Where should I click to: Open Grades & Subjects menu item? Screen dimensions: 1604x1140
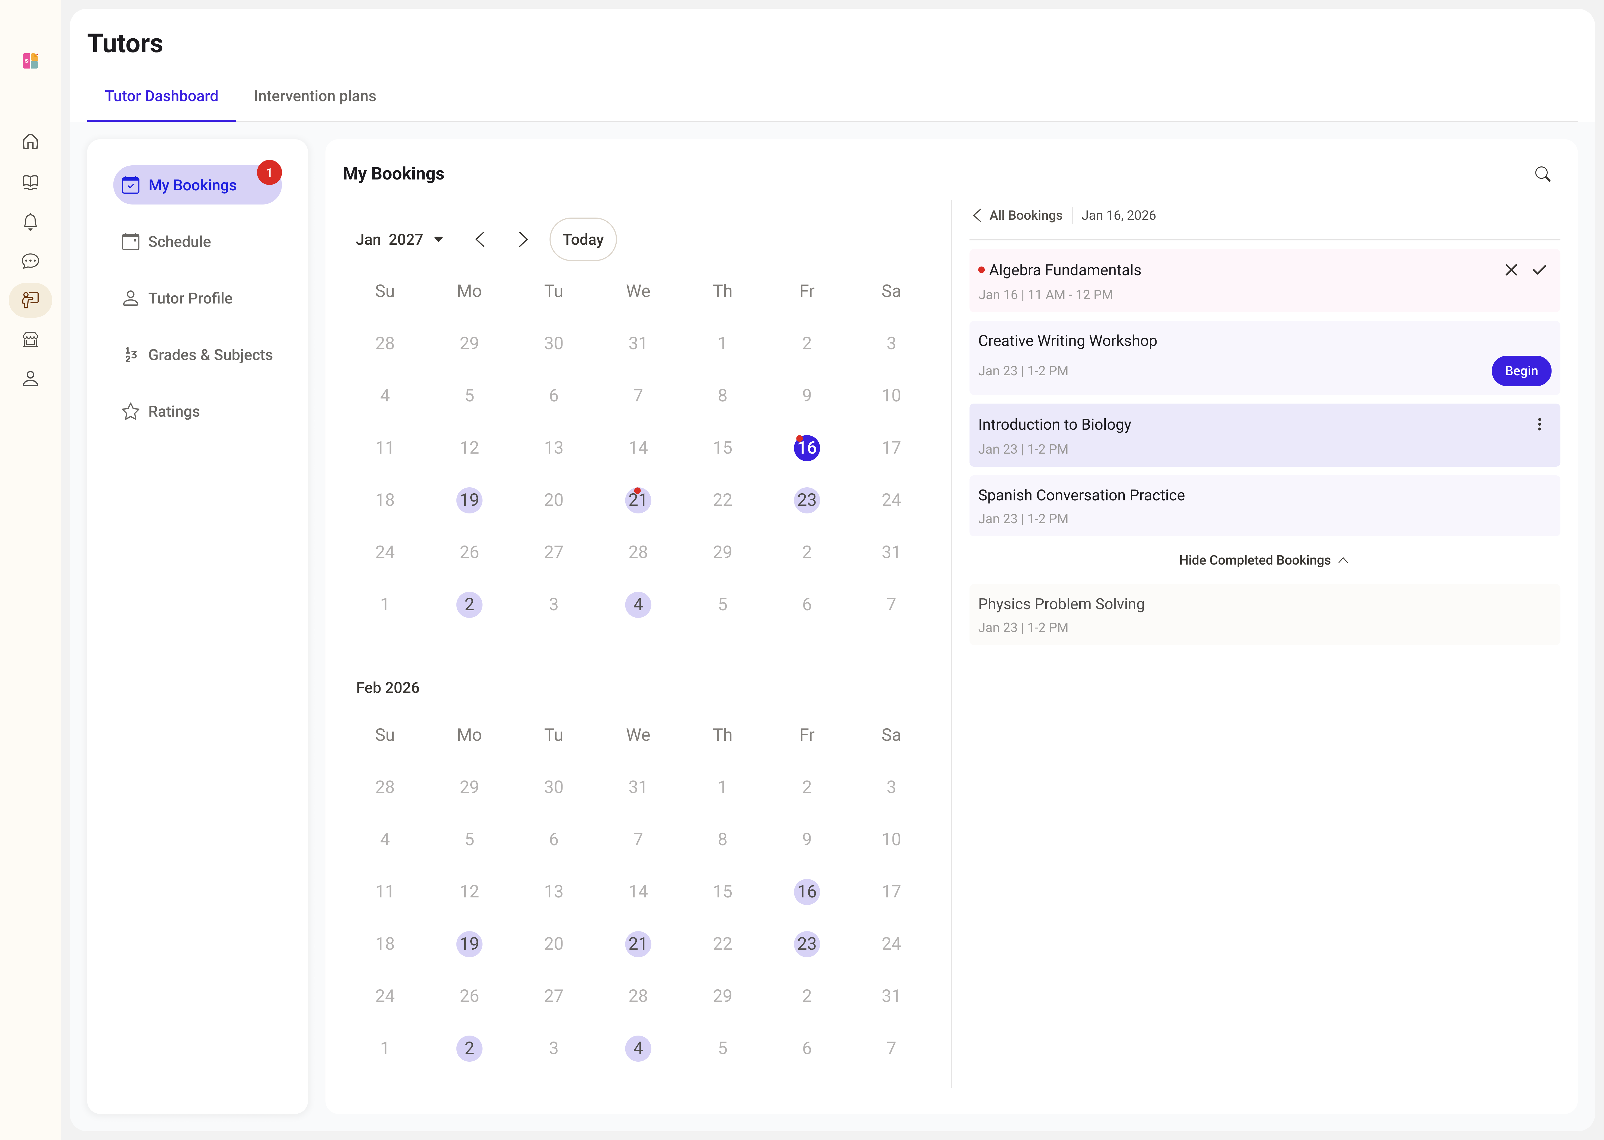tap(197, 355)
